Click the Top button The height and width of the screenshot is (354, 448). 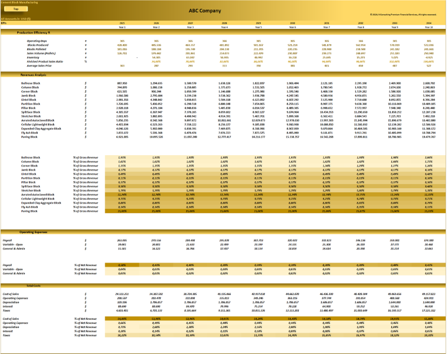coord(16,9)
